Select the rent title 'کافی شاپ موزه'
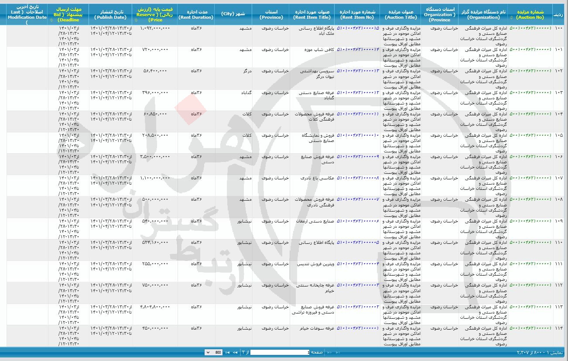568x361 pixels. point(319,49)
